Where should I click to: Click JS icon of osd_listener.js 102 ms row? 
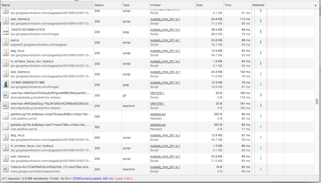click(6, 74)
